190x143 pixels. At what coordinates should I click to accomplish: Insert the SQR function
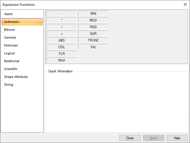point(93,33)
